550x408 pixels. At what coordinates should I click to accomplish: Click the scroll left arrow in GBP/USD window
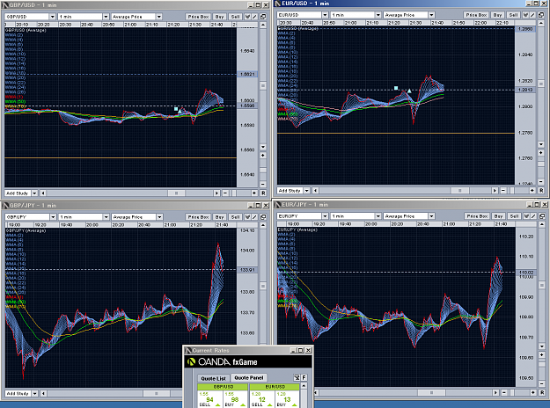(x=43, y=193)
